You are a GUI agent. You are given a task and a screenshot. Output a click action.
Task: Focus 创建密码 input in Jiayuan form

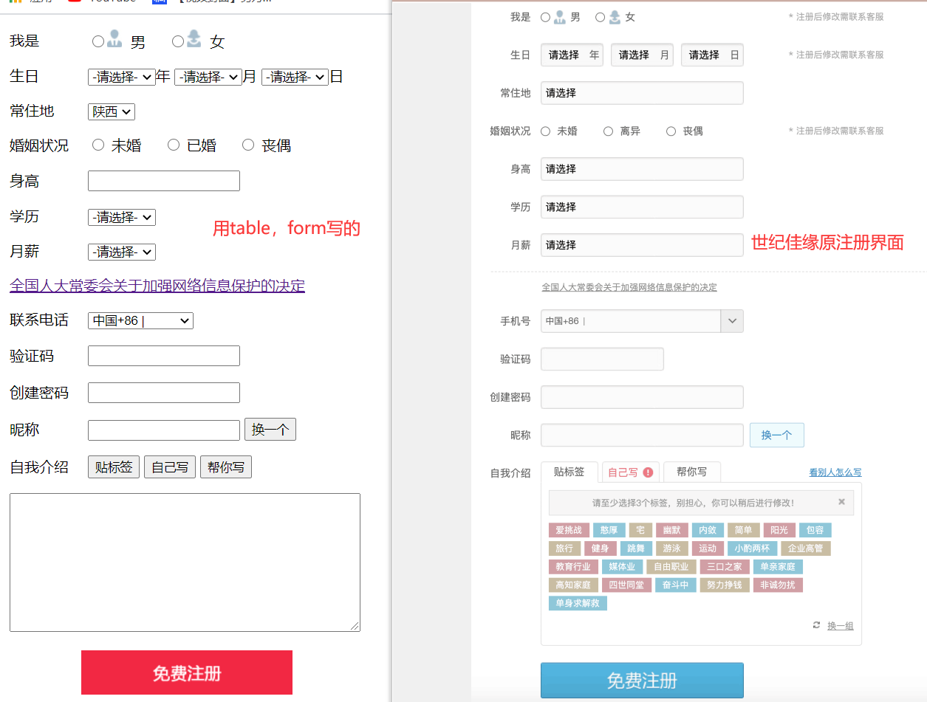pos(642,397)
